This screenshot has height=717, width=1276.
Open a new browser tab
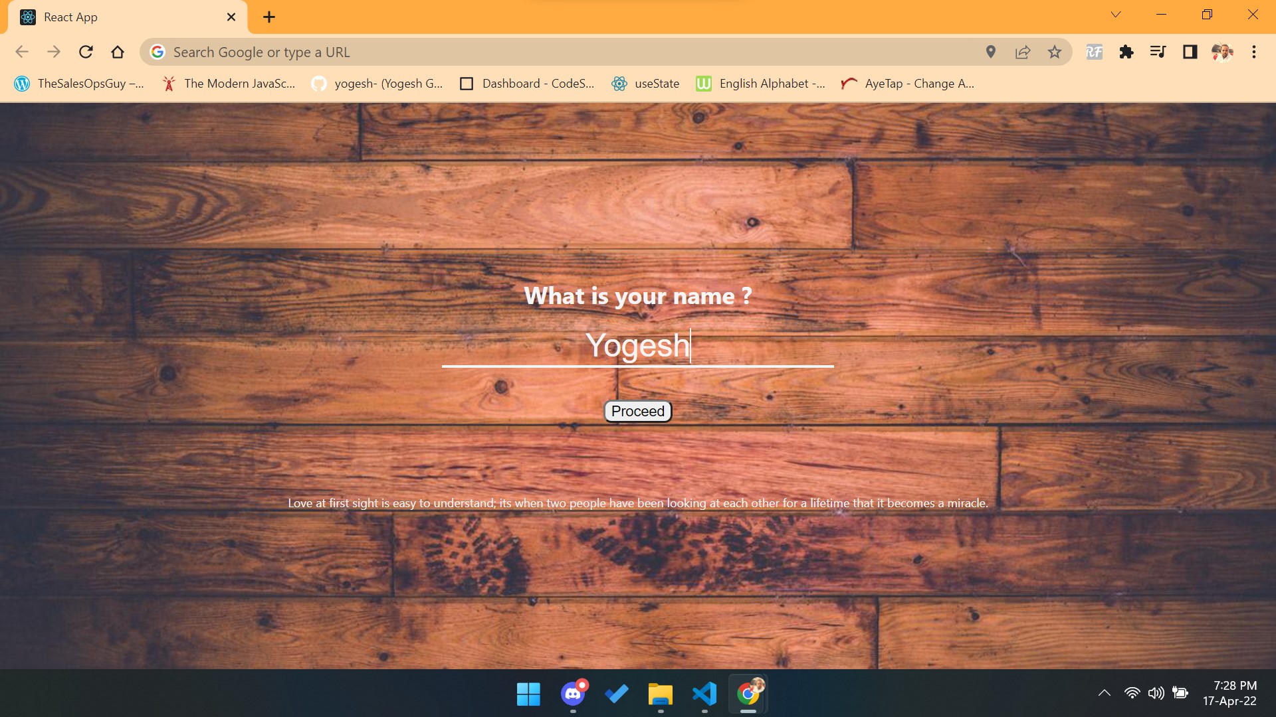268,17
